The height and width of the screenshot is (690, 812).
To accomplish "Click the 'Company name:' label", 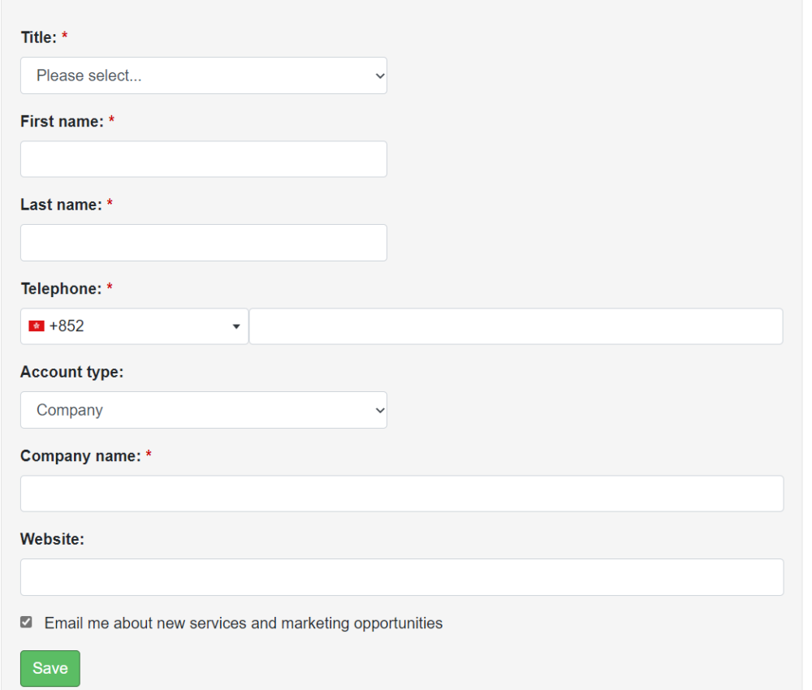I will pyautogui.click(x=80, y=455).
